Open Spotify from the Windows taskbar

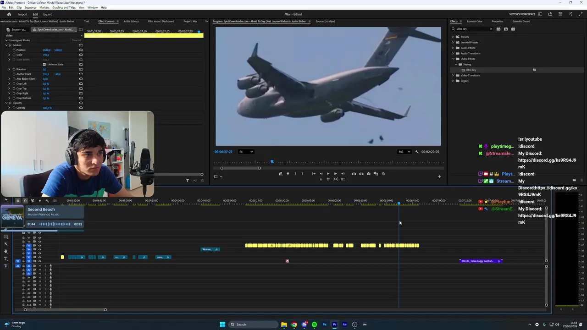(314, 324)
